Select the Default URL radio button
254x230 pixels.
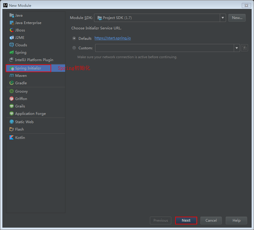[74, 39]
